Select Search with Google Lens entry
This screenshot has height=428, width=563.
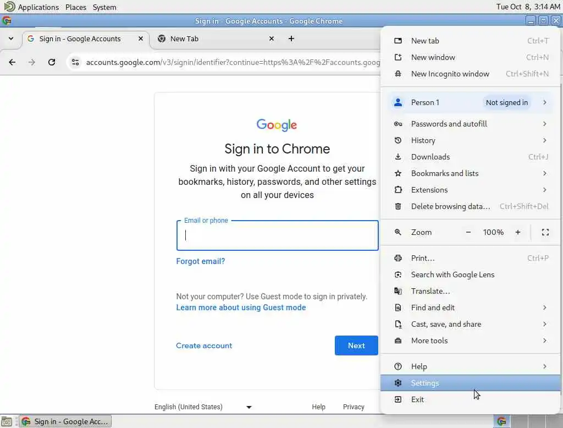coord(471,275)
